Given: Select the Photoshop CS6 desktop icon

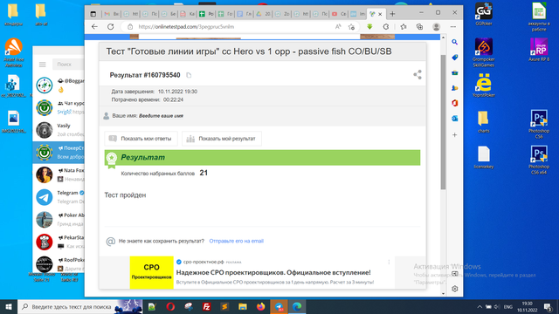Looking at the screenshot, I should [x=539, y=124].
